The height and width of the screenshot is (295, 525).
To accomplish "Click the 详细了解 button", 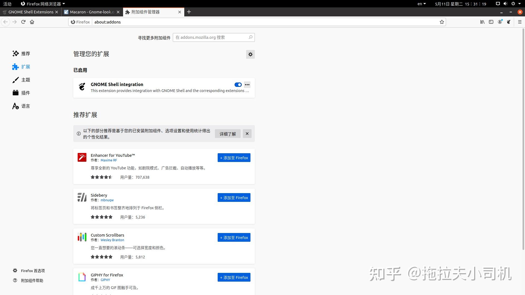I will click(x=228, y=134).
